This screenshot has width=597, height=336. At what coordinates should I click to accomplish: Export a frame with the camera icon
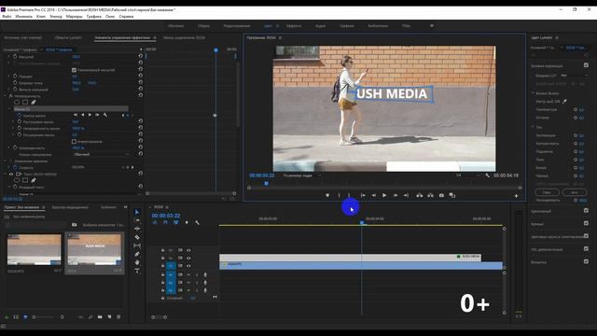[x=441, y=195]
